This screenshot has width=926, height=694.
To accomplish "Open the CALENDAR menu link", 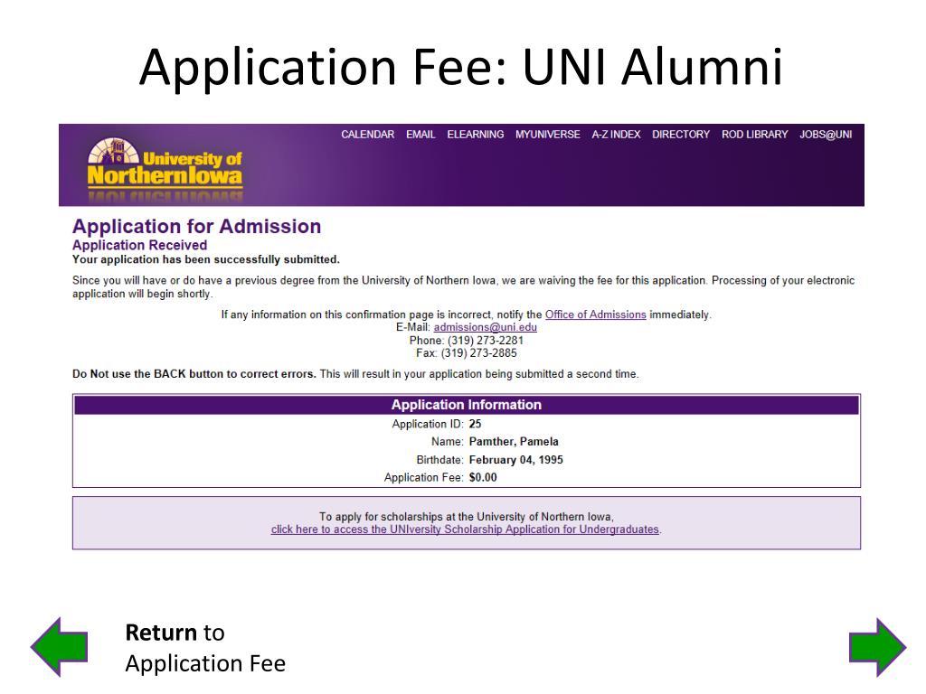I will [x=367, y=135].
